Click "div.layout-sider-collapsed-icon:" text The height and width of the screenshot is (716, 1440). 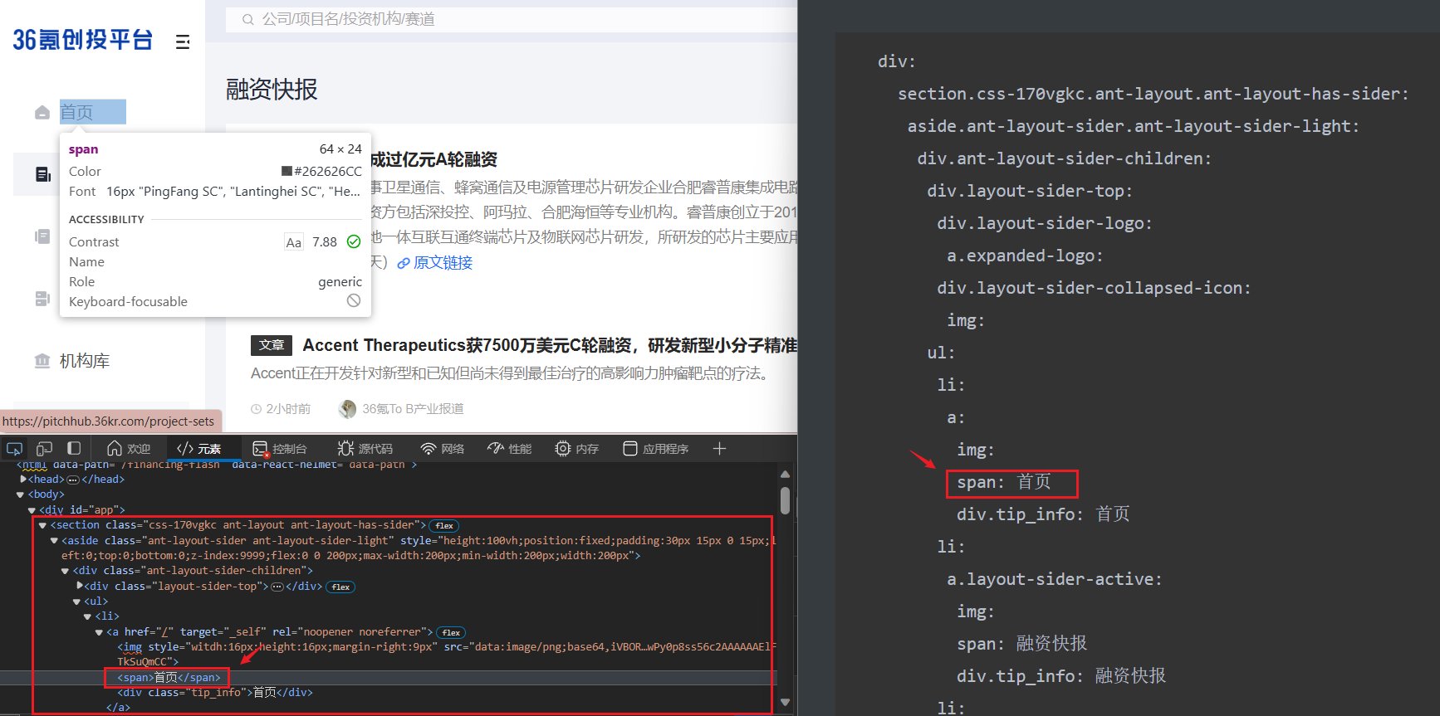(1094, 288)
